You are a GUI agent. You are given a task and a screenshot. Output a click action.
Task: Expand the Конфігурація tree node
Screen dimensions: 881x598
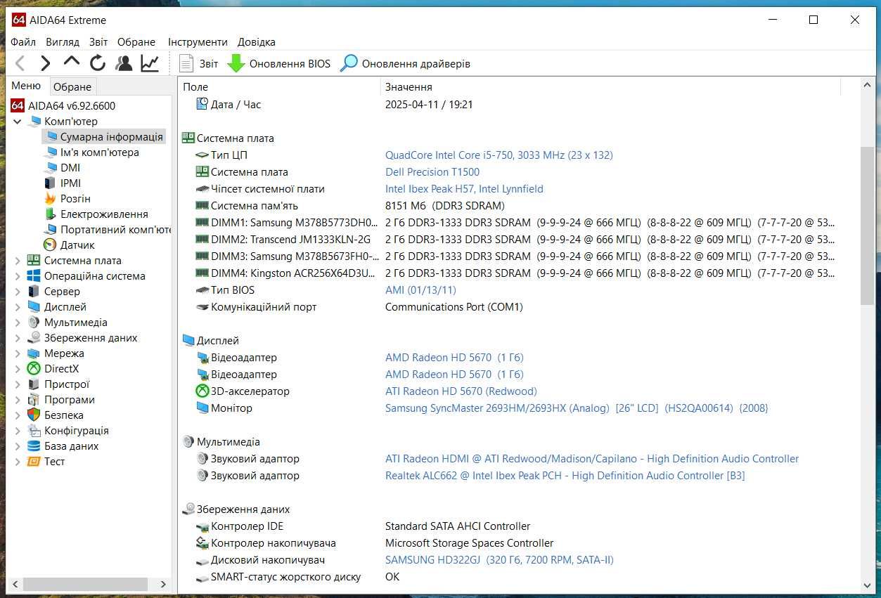click(x=18, y=430)
